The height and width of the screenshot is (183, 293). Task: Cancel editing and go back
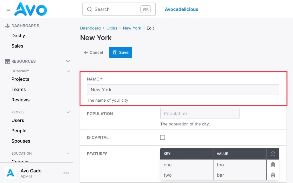94,52
